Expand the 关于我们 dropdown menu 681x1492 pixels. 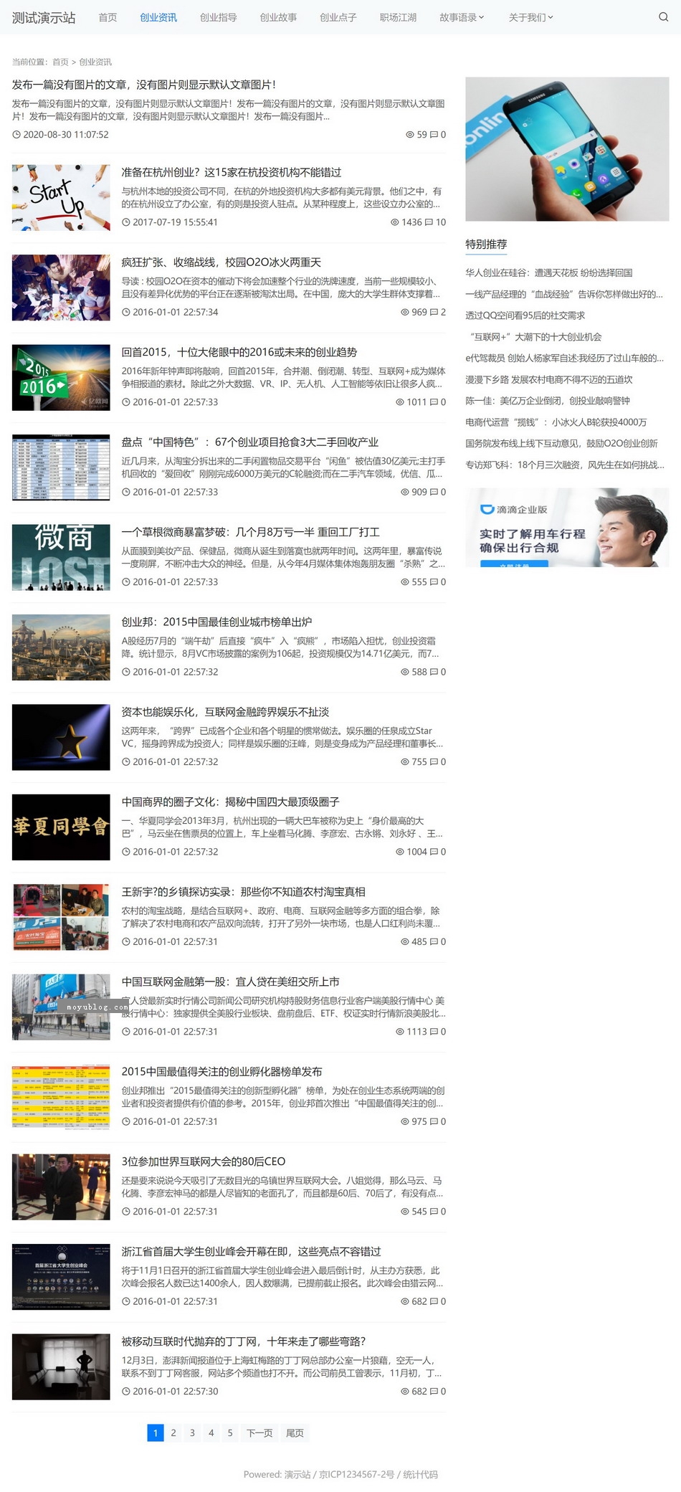530,17
